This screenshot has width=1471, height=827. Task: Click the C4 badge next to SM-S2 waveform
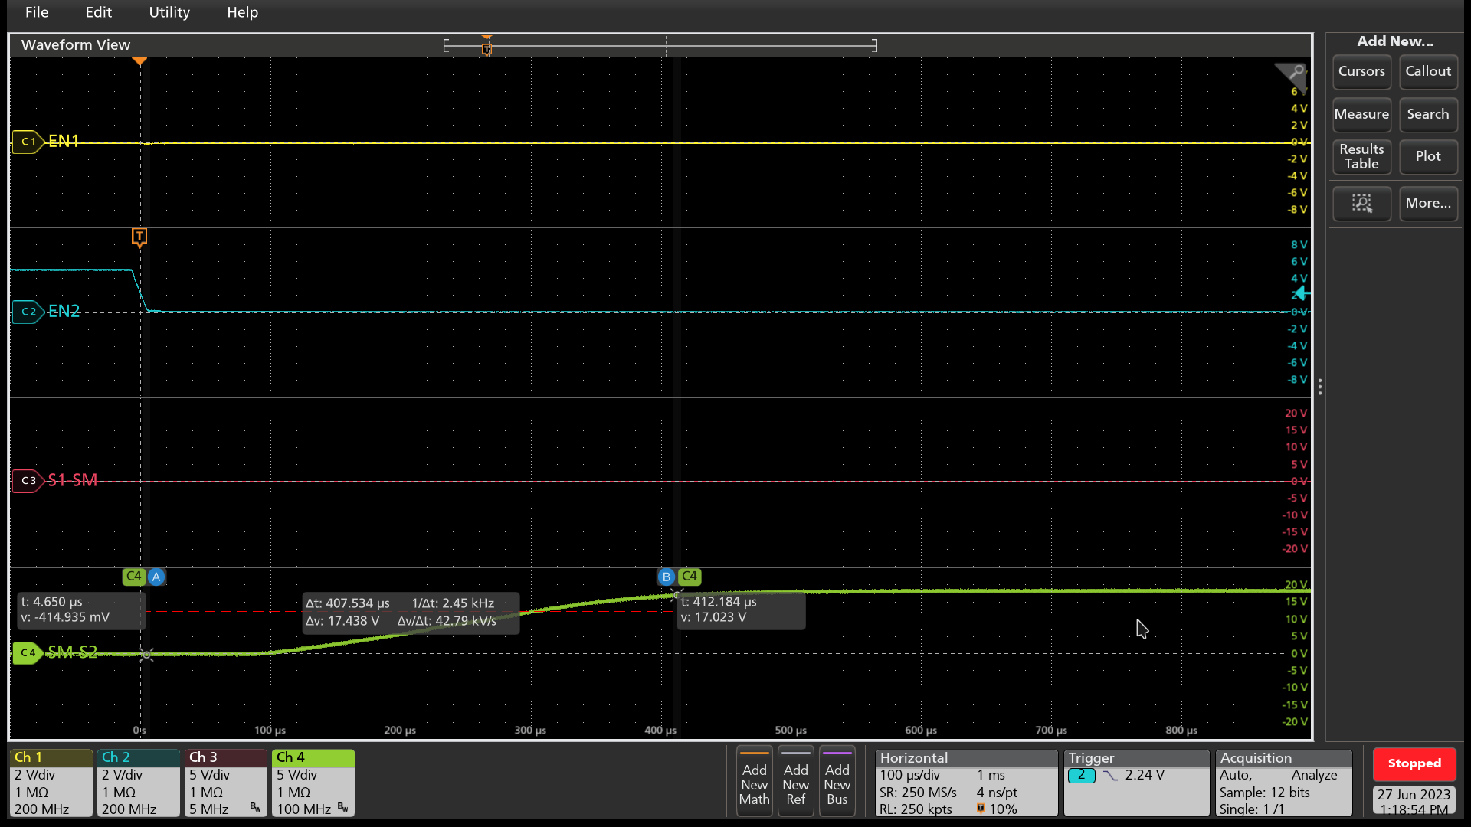pos(28,653)
